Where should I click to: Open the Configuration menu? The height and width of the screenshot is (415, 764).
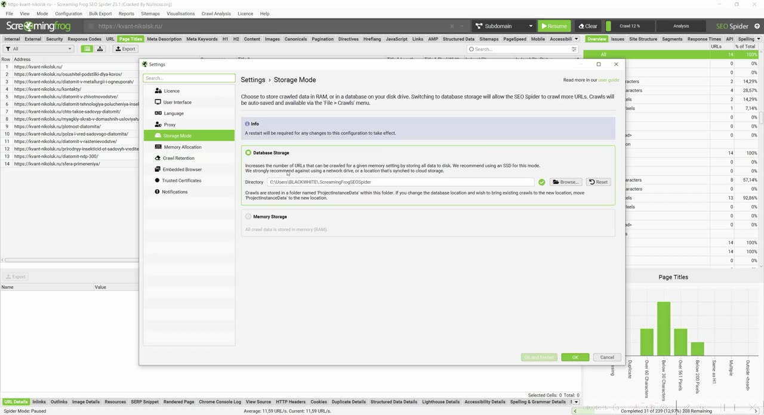click(x=69, y=13)
